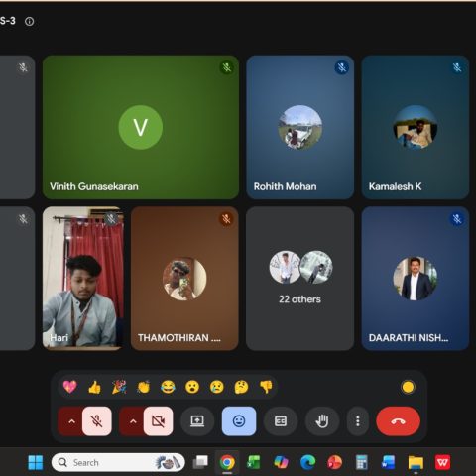The image size is (476, 476).
Task: Click muted mic icon on THAMOTHIRAN's tile
Action: pyautogui.click(x=226, y=219)
